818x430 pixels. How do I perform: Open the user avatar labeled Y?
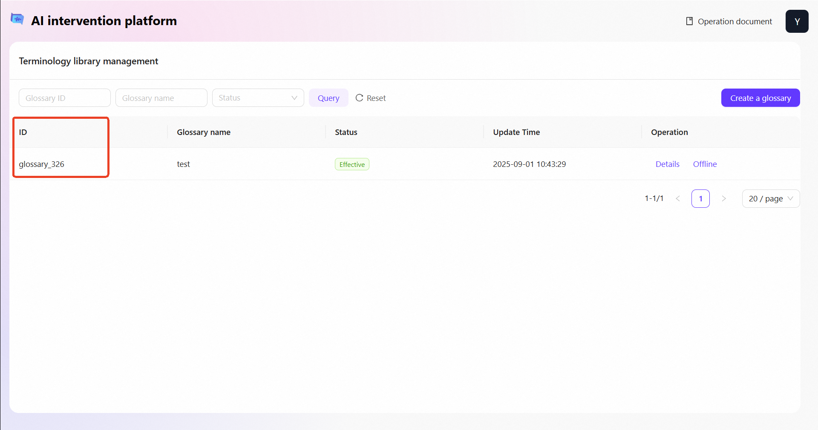(x=797, y=21)
